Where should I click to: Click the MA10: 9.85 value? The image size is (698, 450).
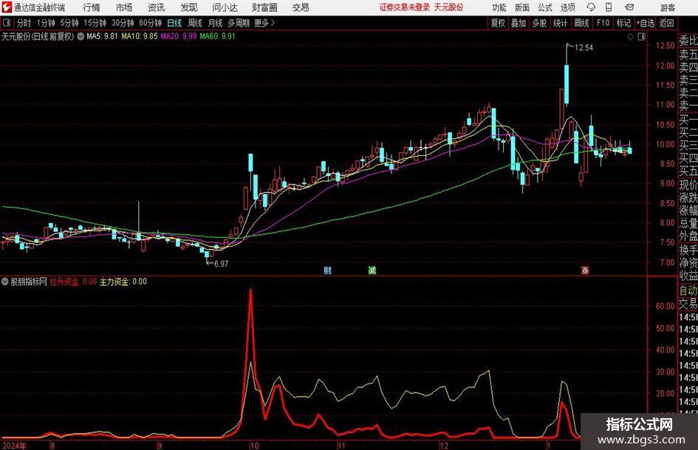click(140, 36)
